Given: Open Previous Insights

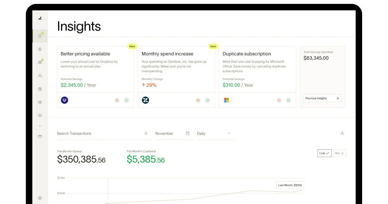Looking at the screenshot, I should tap(322, 98).
